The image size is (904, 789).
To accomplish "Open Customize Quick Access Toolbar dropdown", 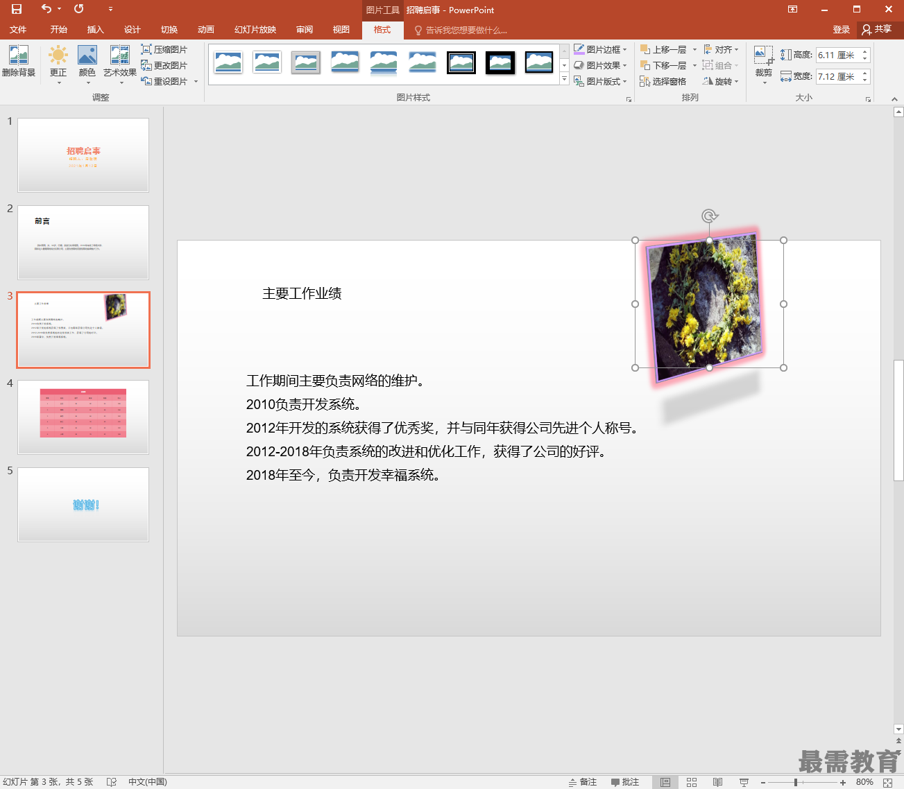I will click(x=110, y=9).
